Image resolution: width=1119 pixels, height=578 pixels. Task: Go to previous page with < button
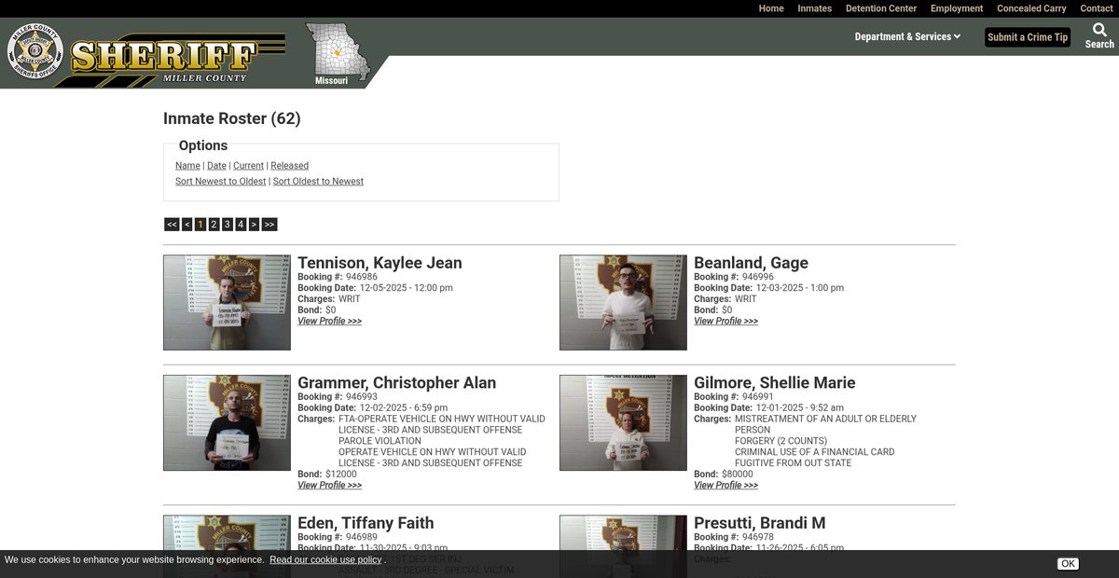pos(187,225)
